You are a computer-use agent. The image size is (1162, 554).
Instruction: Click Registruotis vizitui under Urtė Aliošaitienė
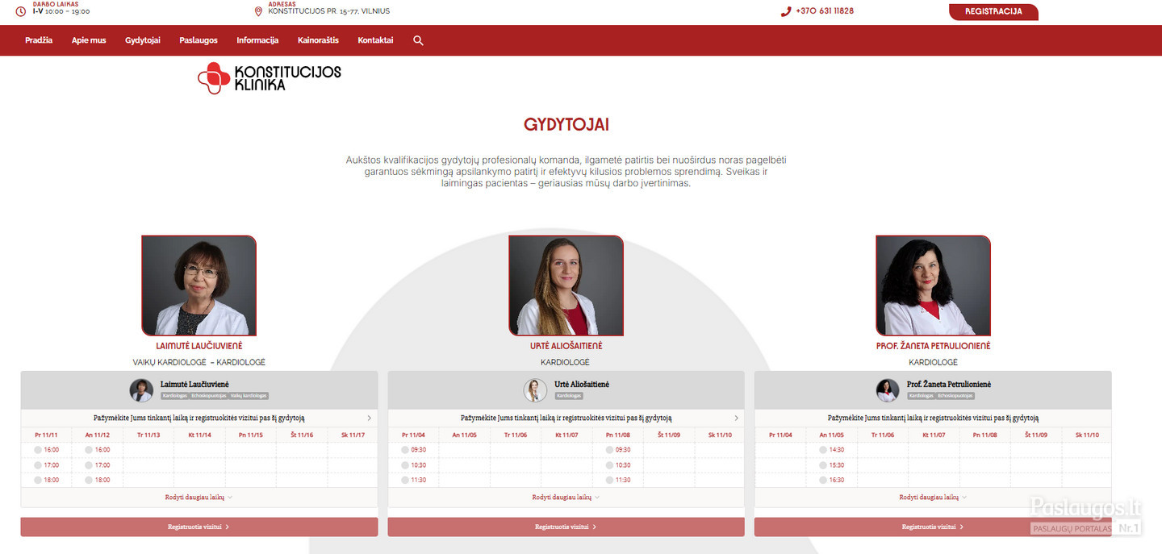566,527
